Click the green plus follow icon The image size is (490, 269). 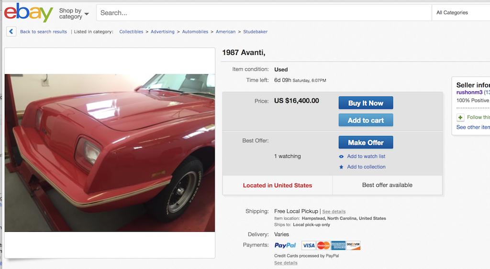click(460, 118)
